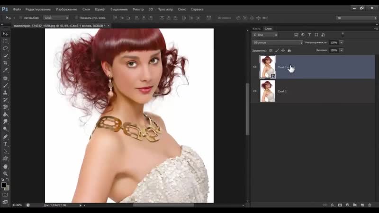
Task: Switch to the Кисть panel tab
Action: pyautogui.click(x=256, y=28)
